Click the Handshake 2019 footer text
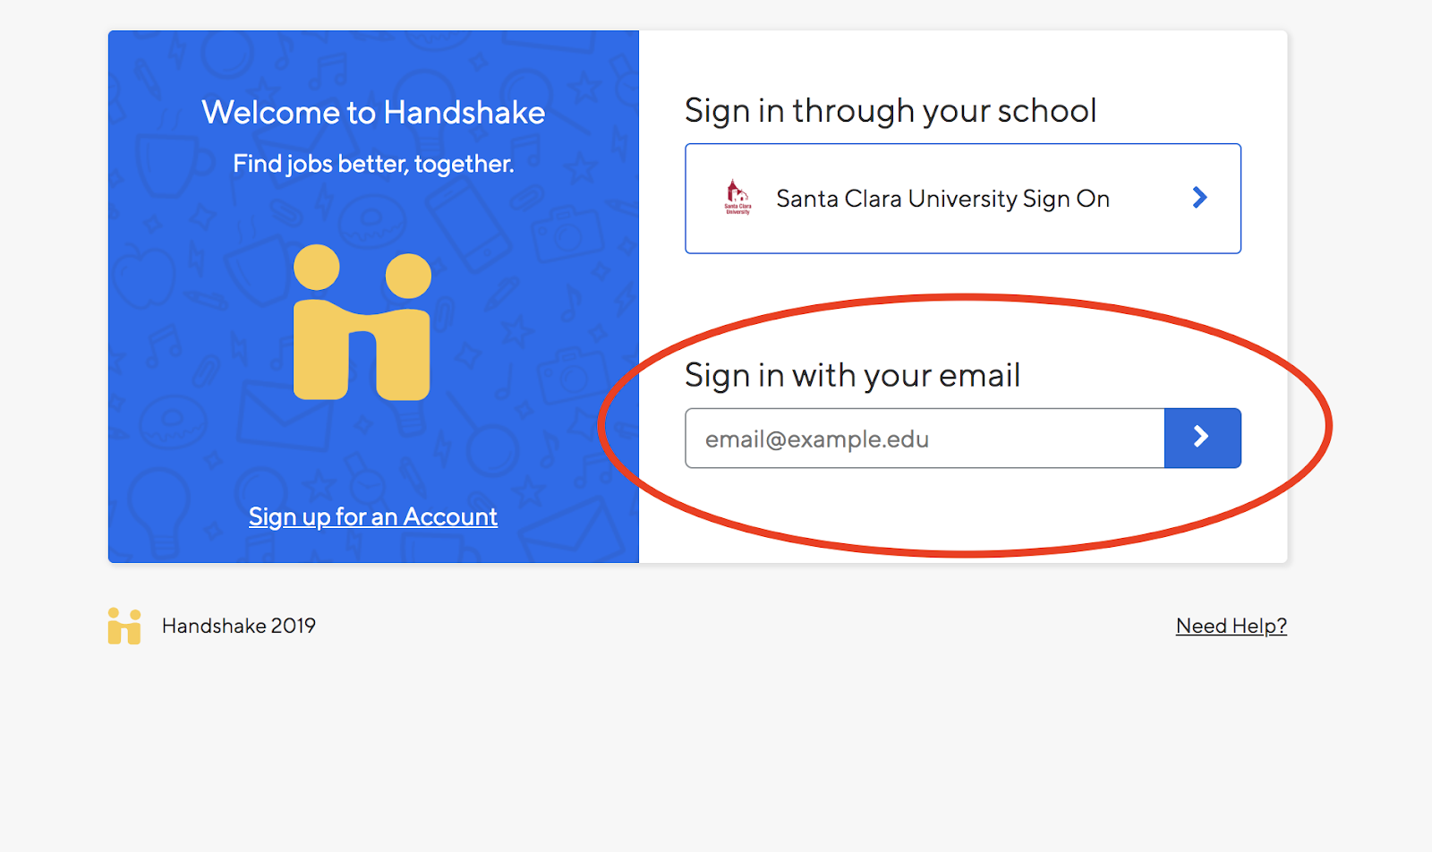1432x852 pixels. pos(239,626)
